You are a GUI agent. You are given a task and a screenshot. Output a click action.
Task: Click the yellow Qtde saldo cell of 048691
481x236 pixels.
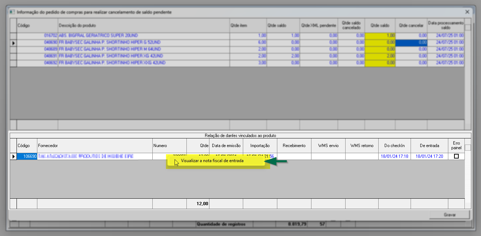tap(380, 56)
